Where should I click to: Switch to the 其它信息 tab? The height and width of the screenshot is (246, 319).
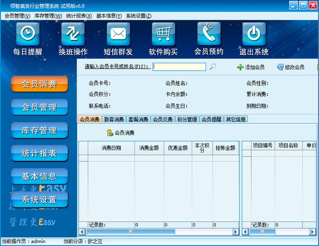[x=236, y=119]
